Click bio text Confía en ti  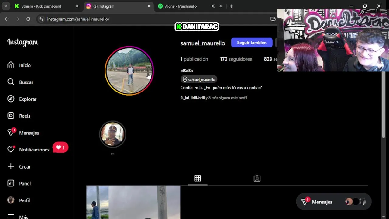221,88
